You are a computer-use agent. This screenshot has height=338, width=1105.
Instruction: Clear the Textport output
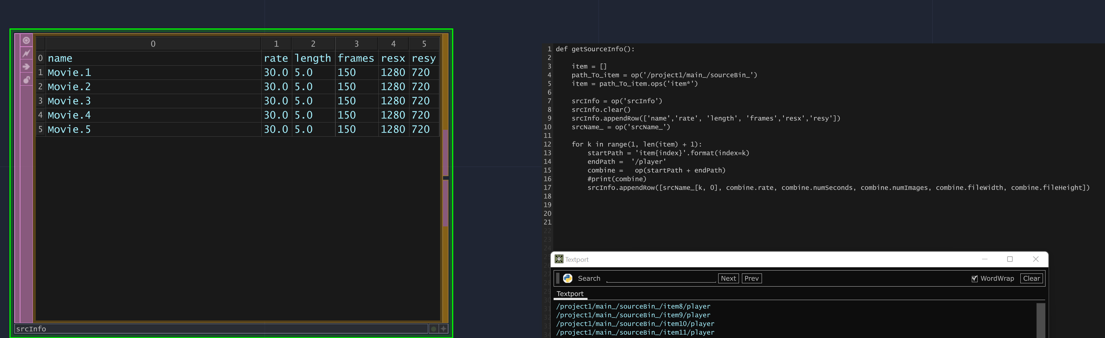point(1031,279)
